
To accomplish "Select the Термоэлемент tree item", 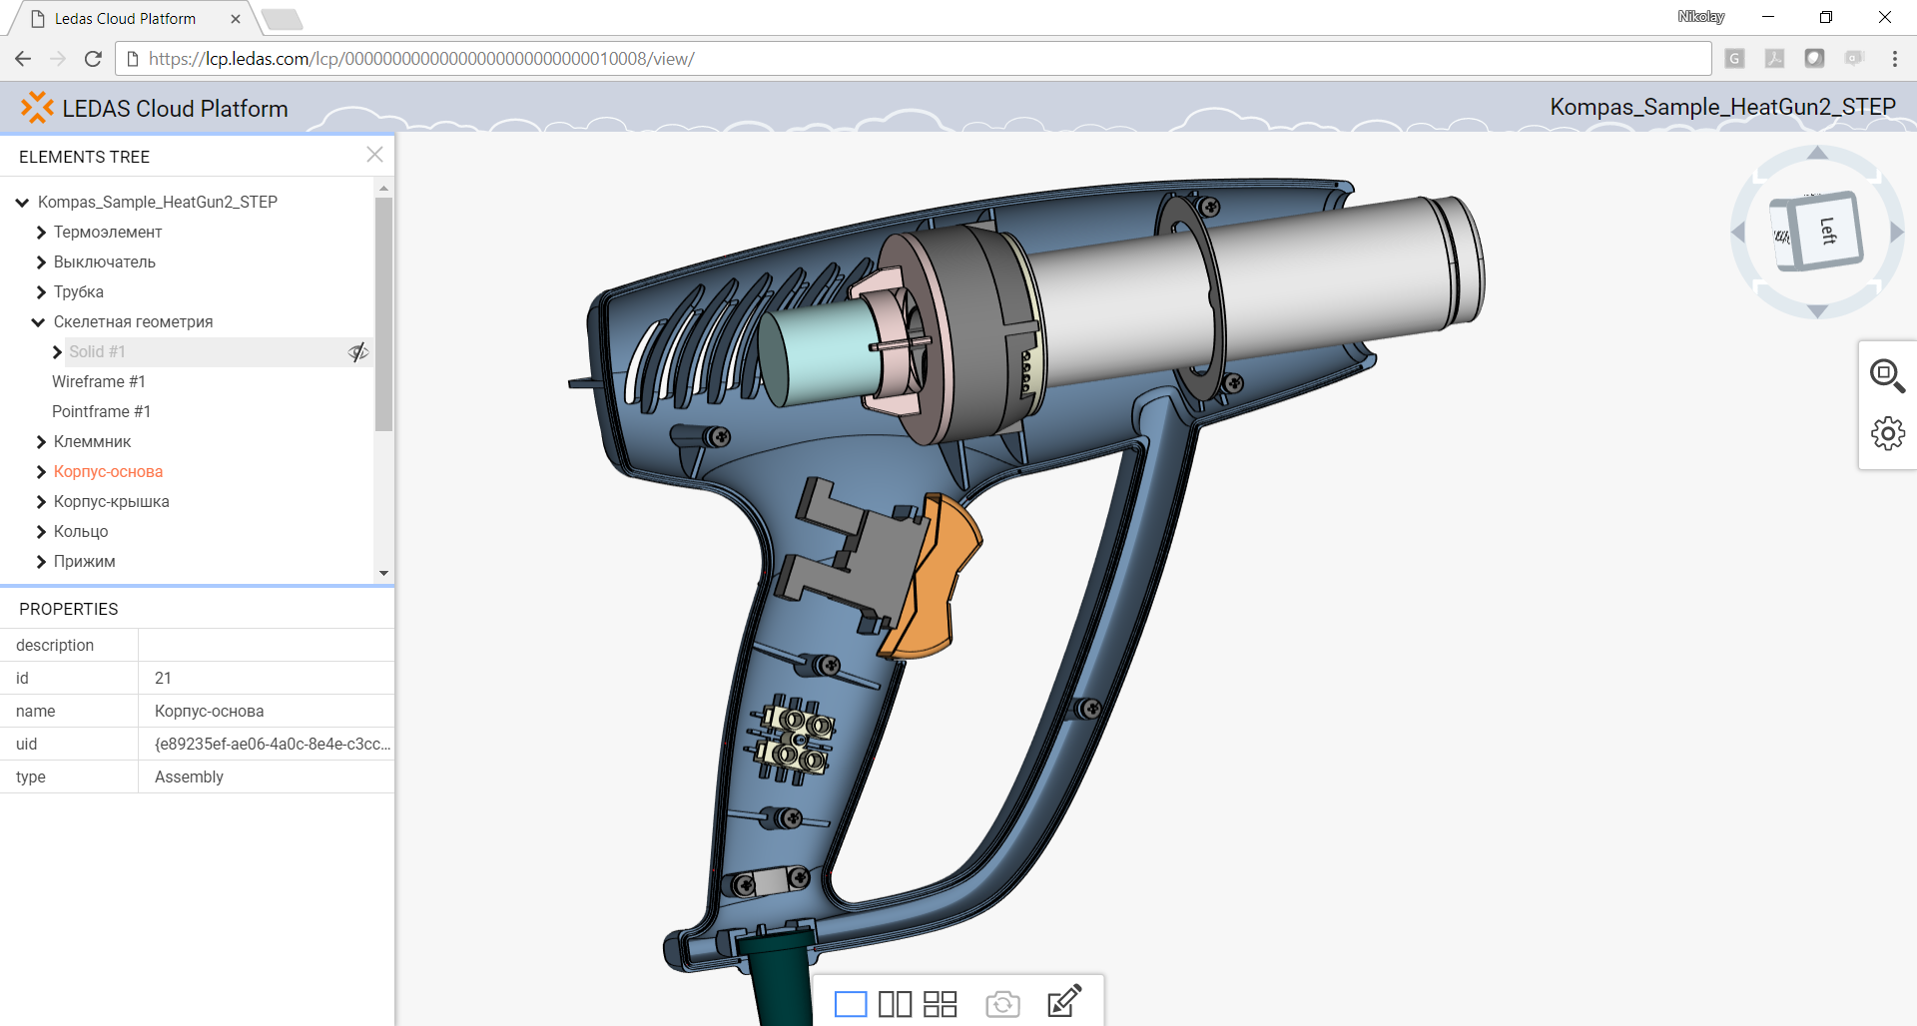I will (108, 233).
